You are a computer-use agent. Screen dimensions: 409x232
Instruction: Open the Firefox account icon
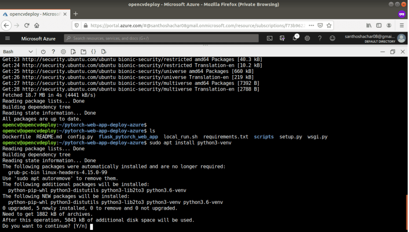pyautogui.click(x=389, y=25)
